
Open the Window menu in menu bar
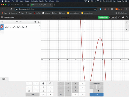[52, 1]
